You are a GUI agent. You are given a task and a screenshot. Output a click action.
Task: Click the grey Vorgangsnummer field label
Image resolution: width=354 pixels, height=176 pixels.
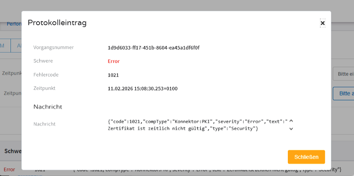pyautogui.click(x=54, y=47)
